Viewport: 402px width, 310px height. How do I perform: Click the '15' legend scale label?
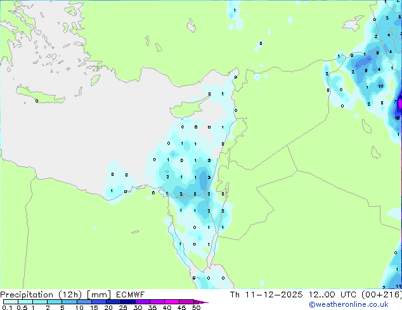[x=94, y=307]
